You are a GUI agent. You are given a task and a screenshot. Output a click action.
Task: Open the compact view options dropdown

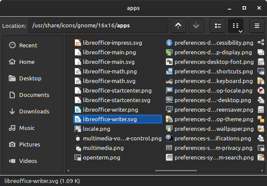tap(240, 31)
